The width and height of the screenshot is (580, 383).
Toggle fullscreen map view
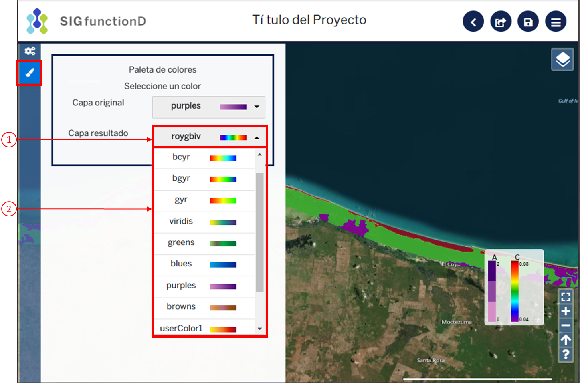[x=566, y=297]
